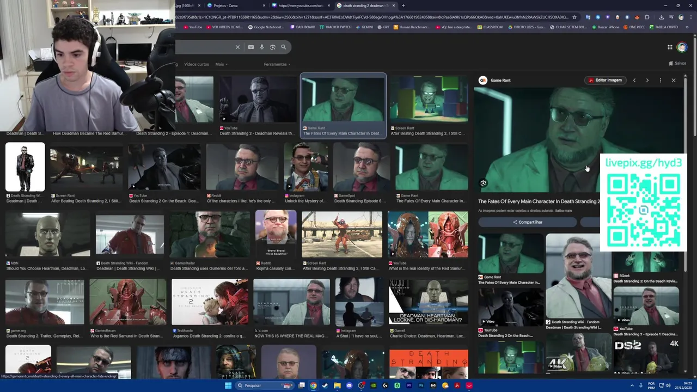Open search by image (Lens) icon
697x392 pixels.
click(x=272, y=47)
